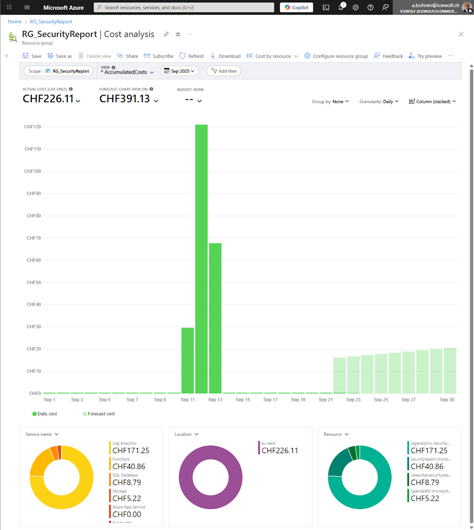Change the Sep 2025 date range
The height and width of the screenshot is (530, 474).
179,71
